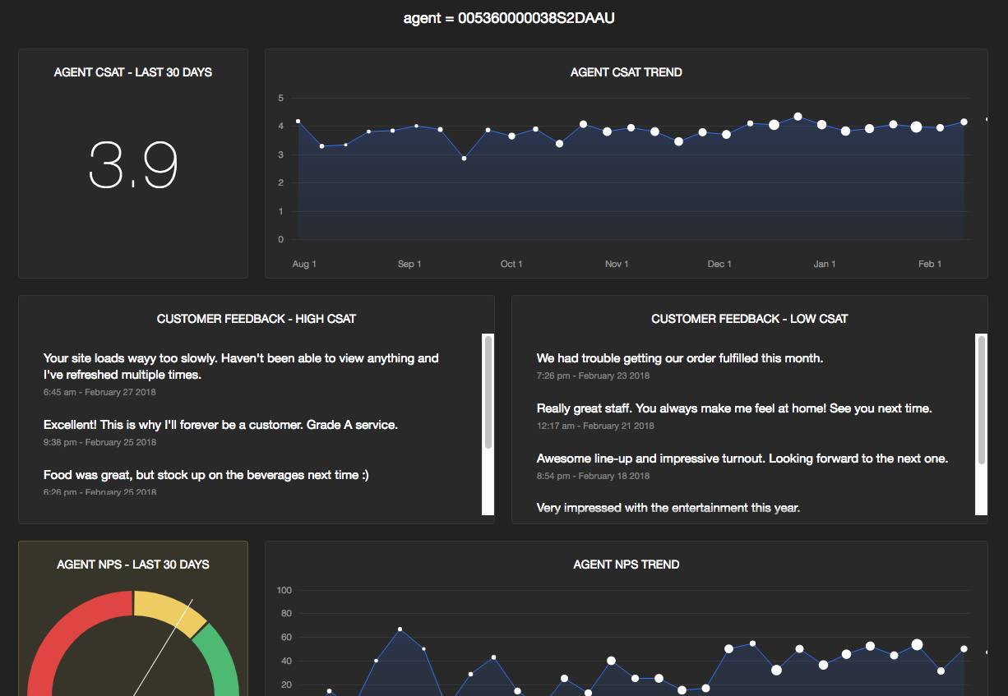The image size is (1008, 696).
Task: Click the NPS gauge needle
Action: point(163,648)
